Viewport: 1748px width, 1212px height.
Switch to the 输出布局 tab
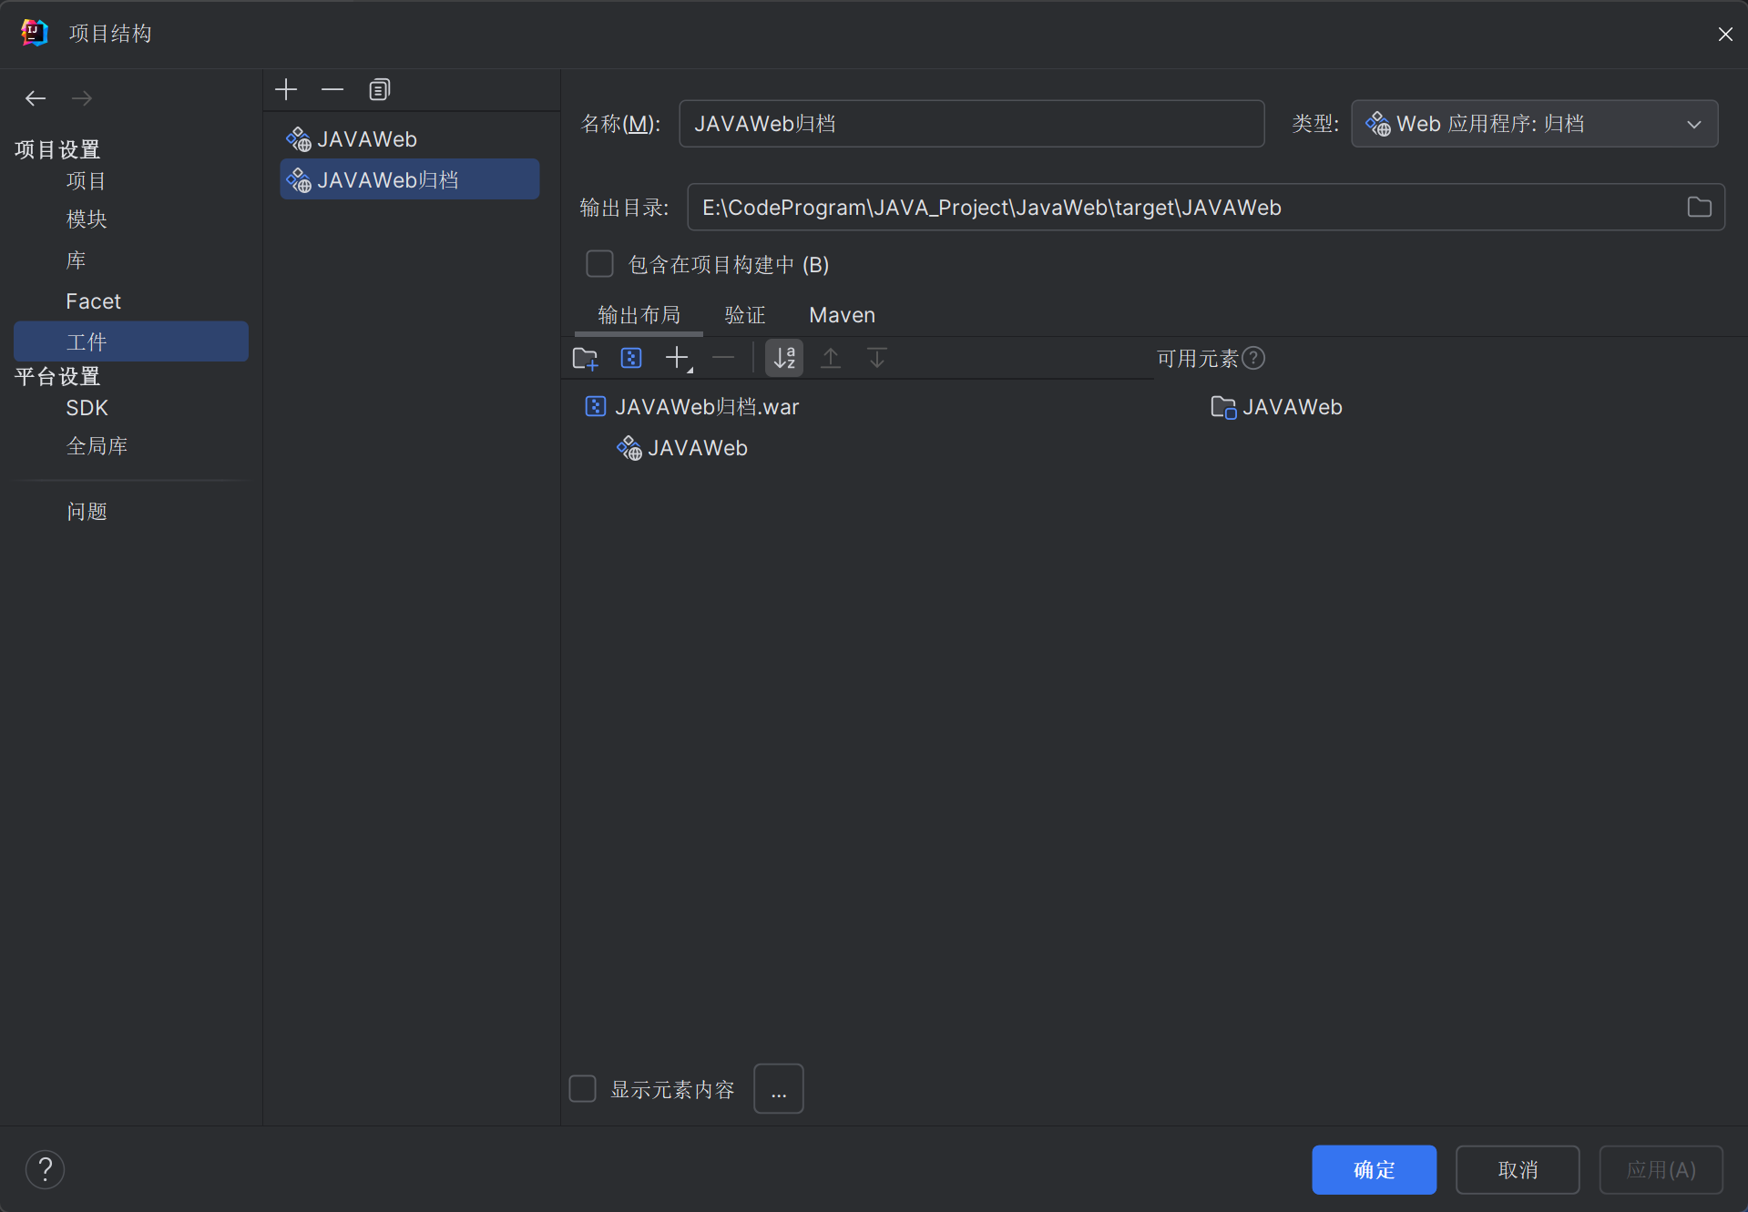pos(639,315)
